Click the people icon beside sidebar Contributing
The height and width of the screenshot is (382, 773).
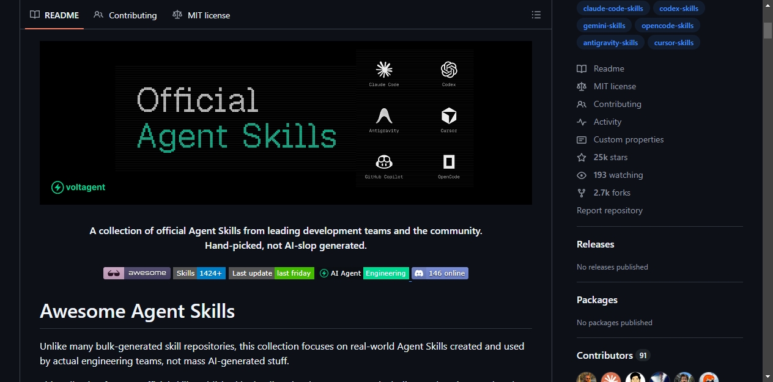click(582, 104)
